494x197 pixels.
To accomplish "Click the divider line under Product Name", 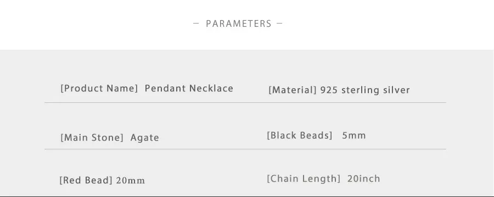I will click(245, 102).
